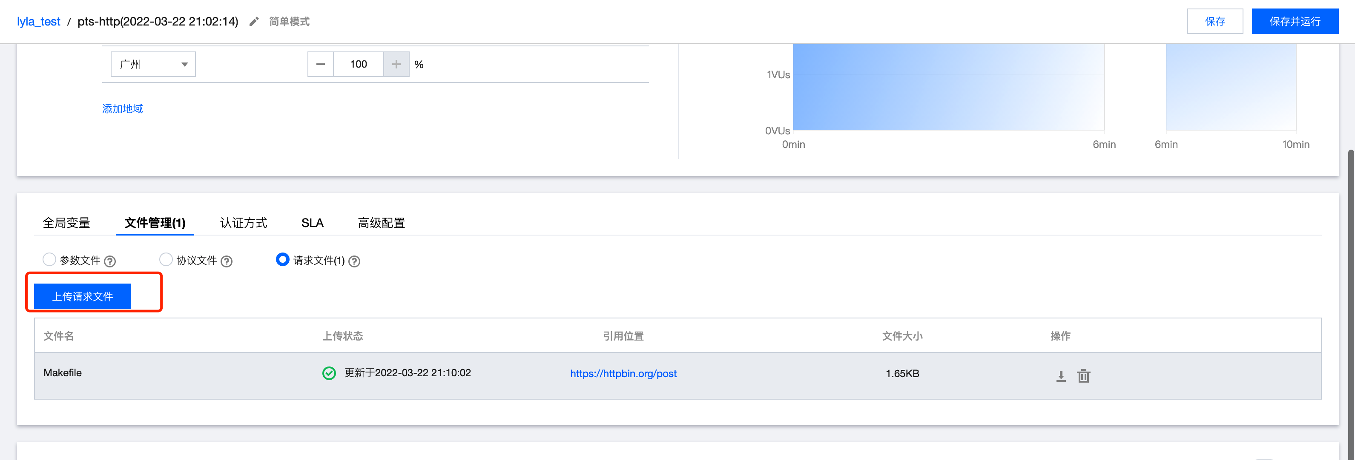Select the 协议文件 radio button

(166, 259)
